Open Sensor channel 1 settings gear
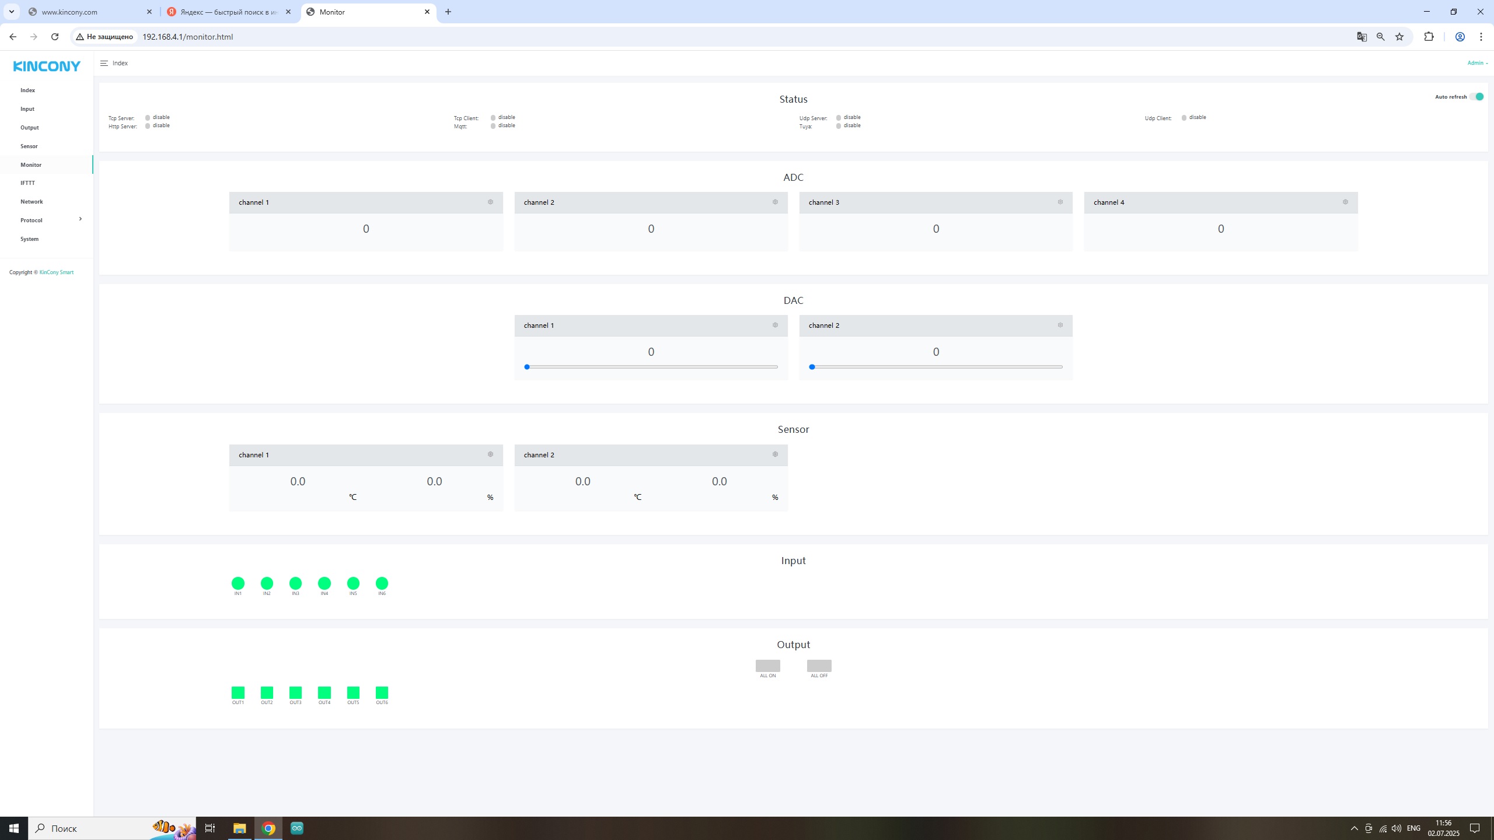 (490, 454)
